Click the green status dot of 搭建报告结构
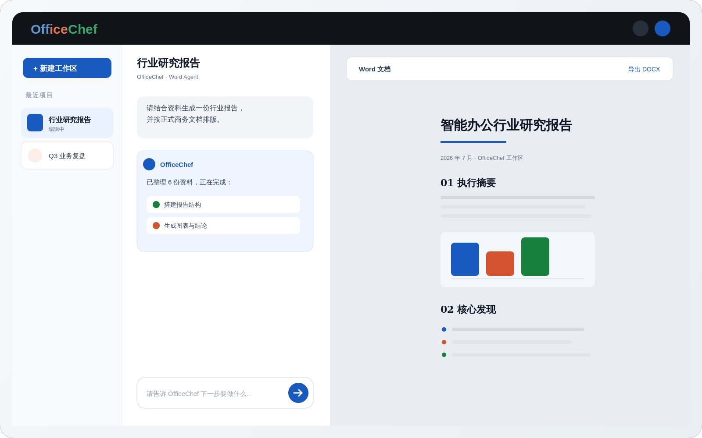 pos(156,205)
